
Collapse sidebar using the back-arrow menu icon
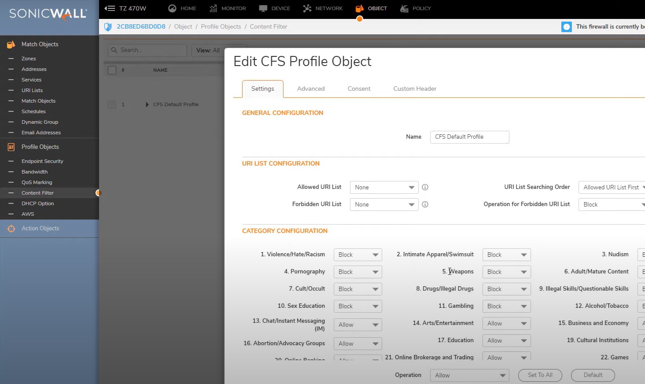pyautogui.click(x=110, y=8)
